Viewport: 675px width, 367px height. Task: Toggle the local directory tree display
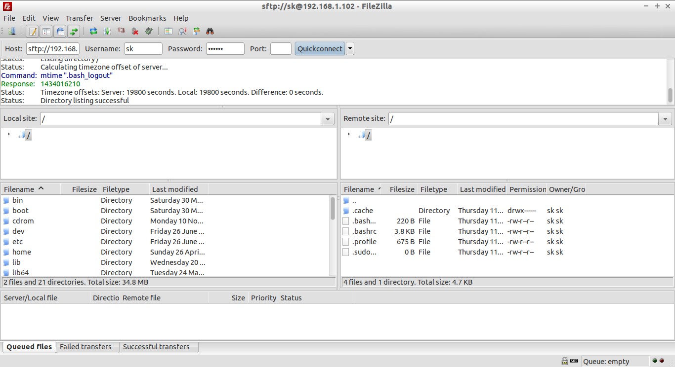[x=46, y=31]
